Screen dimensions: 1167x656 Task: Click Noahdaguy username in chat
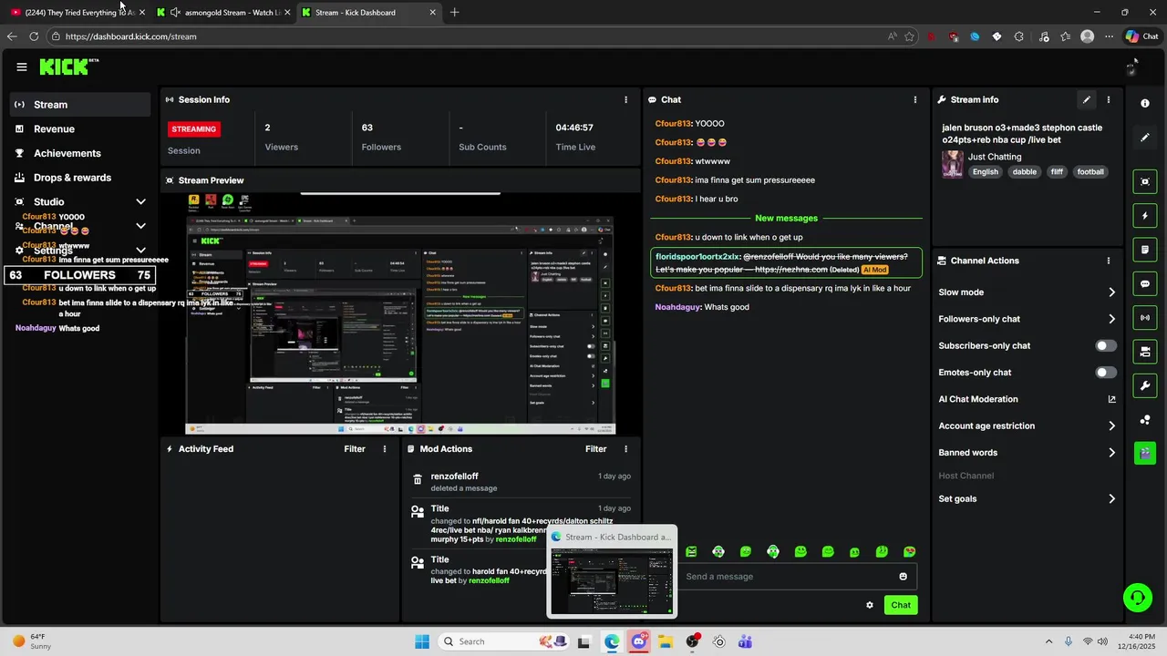coord(677,307)
